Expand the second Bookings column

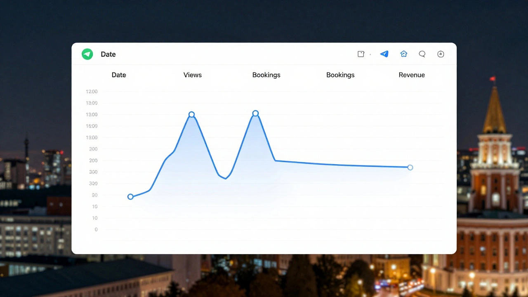pyautogui.click(x=340, y=75)
